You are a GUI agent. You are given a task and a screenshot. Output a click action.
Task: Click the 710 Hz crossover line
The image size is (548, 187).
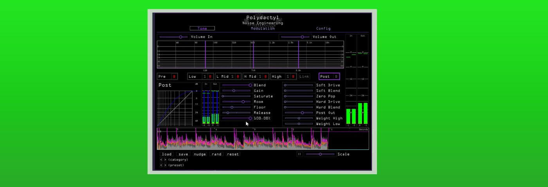coord(253,55)
